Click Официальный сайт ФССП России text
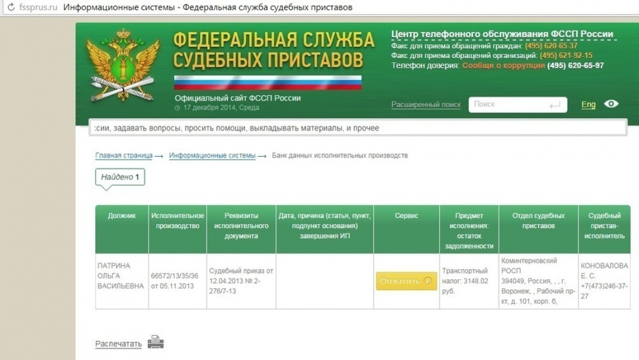639x360 pixels. [238, 98]
